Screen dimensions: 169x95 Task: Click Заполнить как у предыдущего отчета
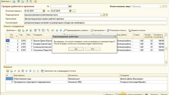pos(59,71)
